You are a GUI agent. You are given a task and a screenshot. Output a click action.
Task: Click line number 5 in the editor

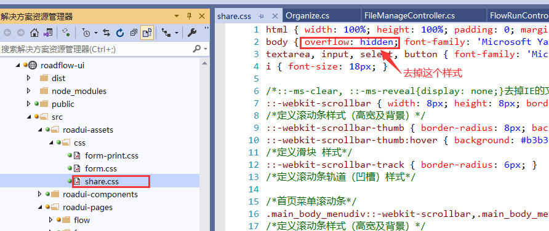[x=256, y=79]
